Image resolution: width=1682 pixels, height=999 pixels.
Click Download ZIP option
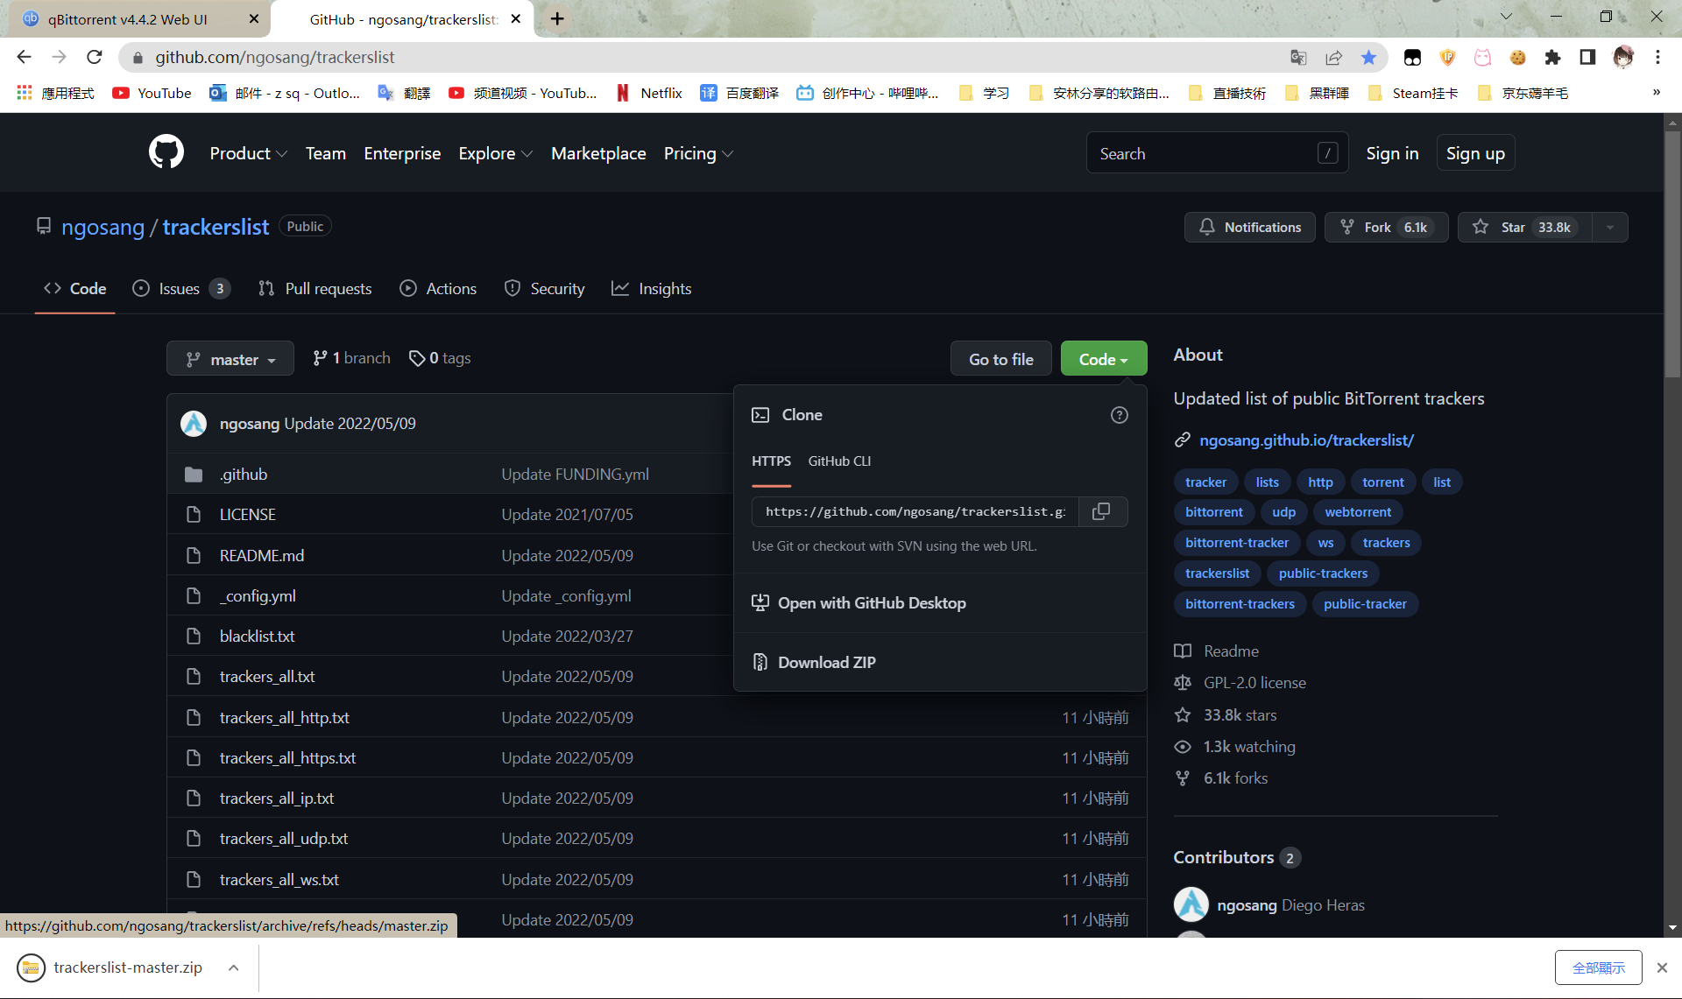coord(826,662)
